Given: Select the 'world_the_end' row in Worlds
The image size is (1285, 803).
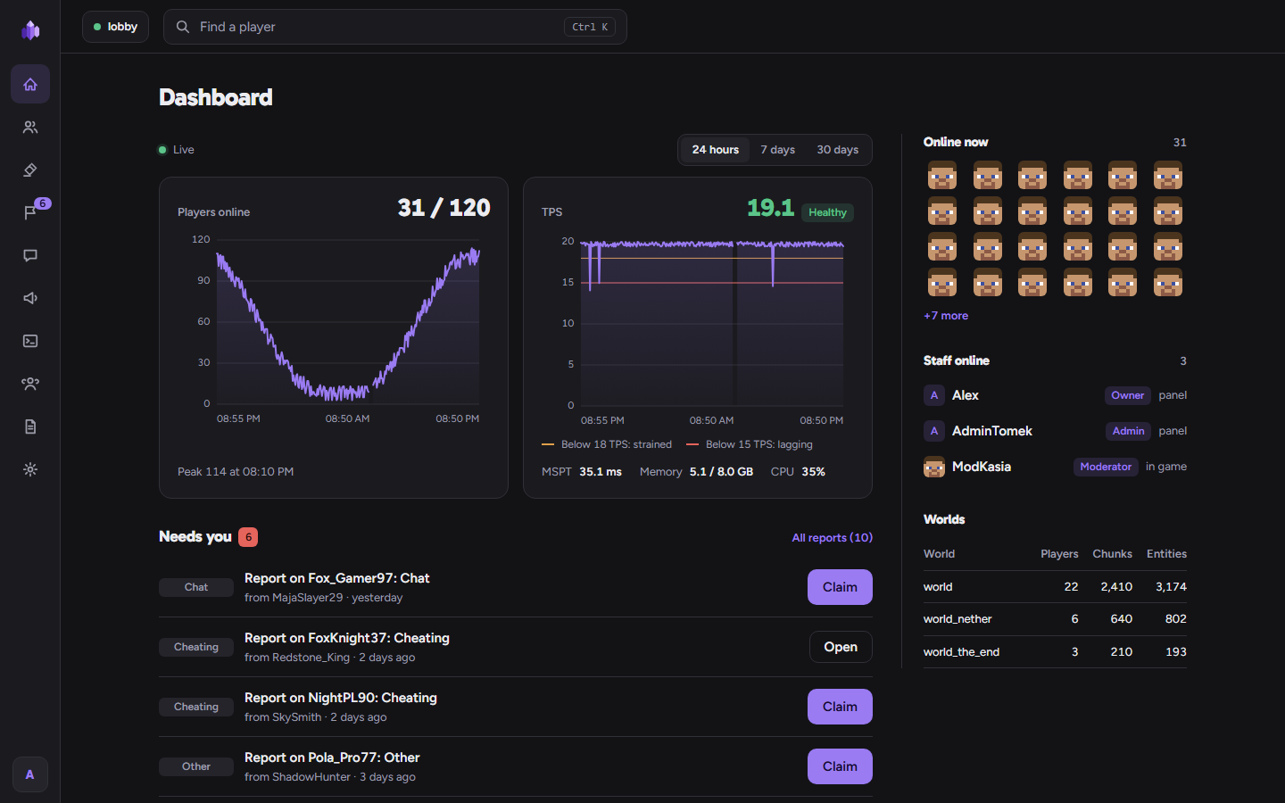Looking at the screenshot, I should pos(1055,652).
